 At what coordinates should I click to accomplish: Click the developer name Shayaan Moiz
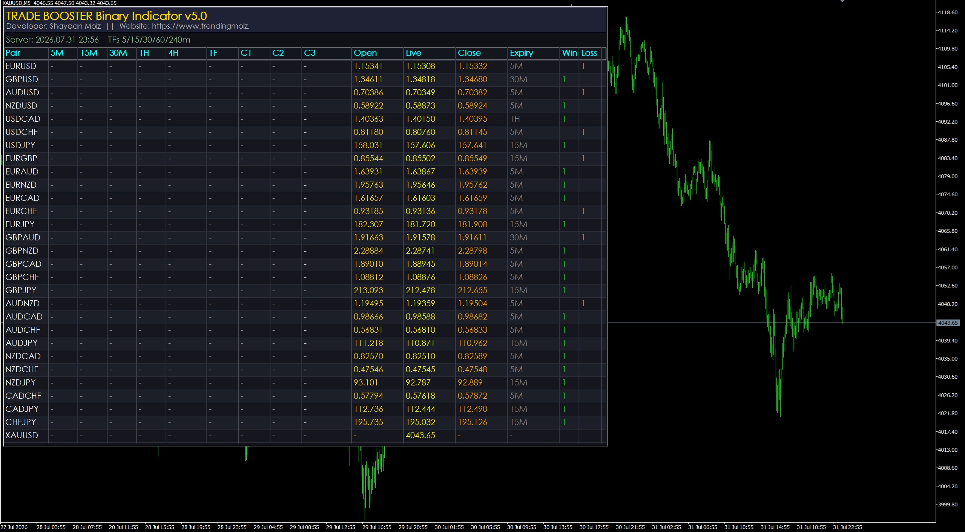(75, 26)
